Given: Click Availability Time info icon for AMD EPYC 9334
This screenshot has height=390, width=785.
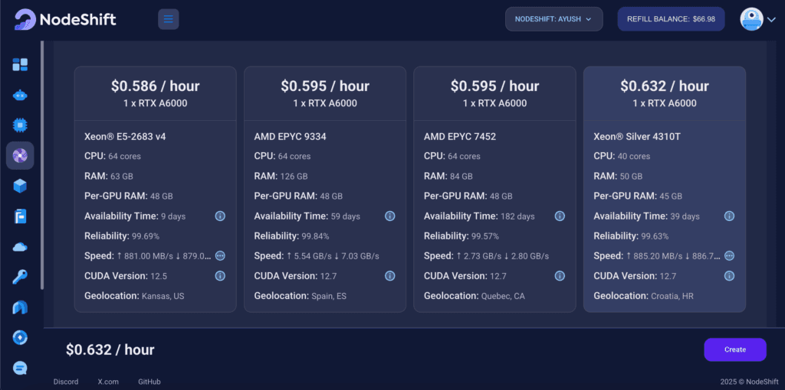Looking at the screenshot, I should point(390,216).
